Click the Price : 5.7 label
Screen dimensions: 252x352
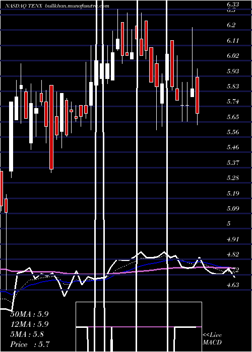tap(30, 344)
